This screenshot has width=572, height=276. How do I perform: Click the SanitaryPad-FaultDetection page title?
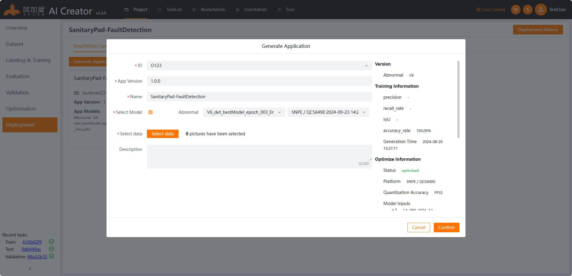click(110, 30)
